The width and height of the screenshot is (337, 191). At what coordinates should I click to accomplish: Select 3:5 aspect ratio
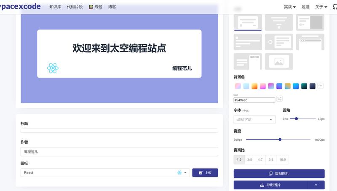coord(249,160)
